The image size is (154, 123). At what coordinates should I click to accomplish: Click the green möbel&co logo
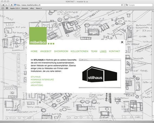pyautogui.click(x=38, y=36)
